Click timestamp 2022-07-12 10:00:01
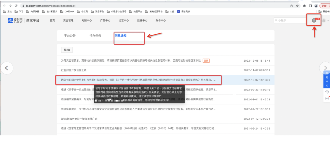The image size is (330, 144). (257, 119)
